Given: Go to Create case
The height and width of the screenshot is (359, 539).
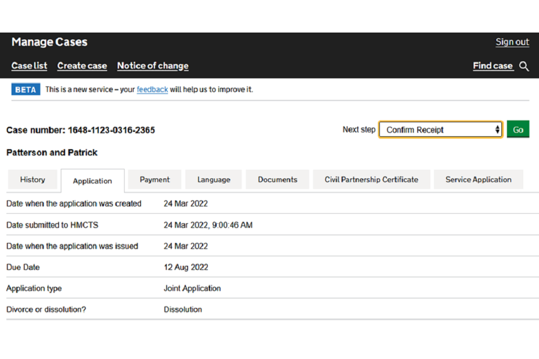Looking at the screenshot, I should pos(82,66).
